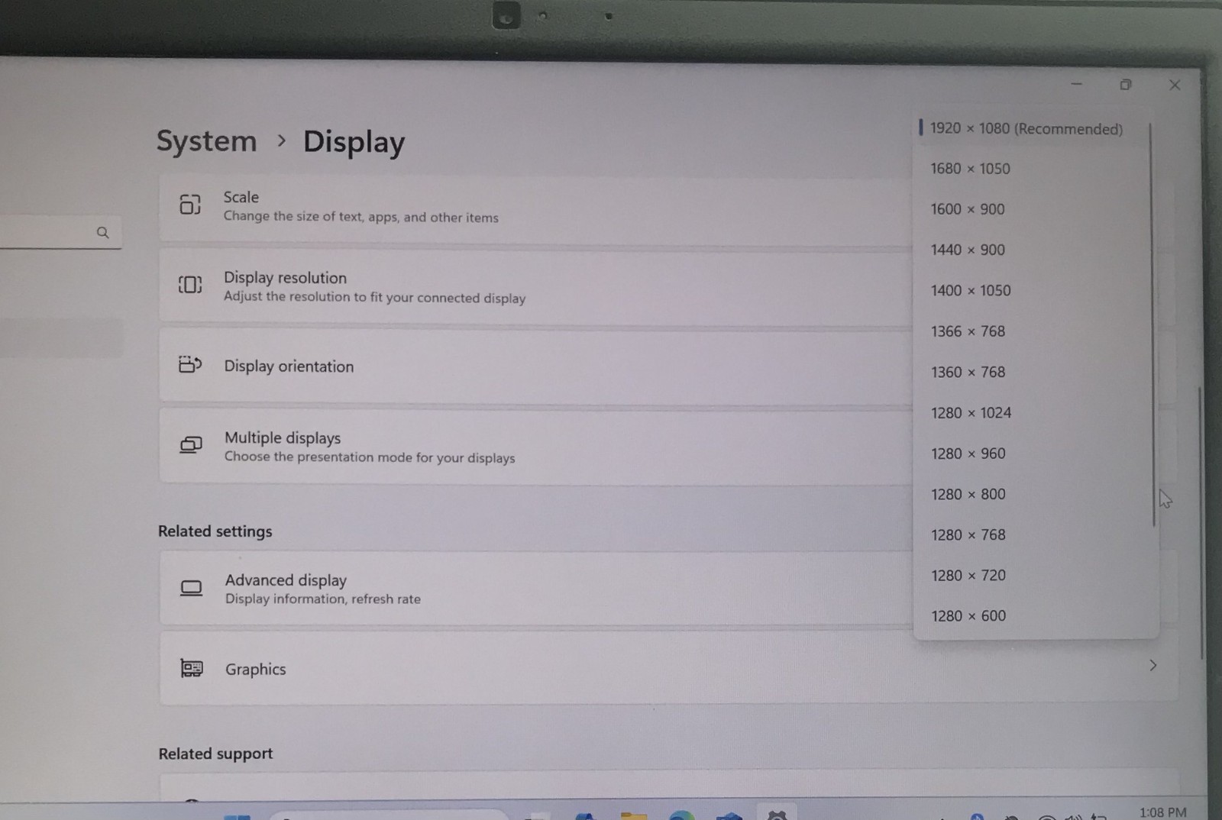Open the taskbar clock showing 1:08 PM
This screenshot has width=1222, height=820.
coord(1162,812)
